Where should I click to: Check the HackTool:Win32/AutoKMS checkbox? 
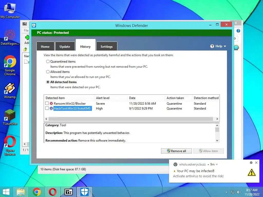click(x=47, y=108)
